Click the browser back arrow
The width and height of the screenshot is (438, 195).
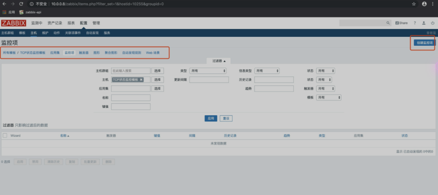click(x=4, y=4)
